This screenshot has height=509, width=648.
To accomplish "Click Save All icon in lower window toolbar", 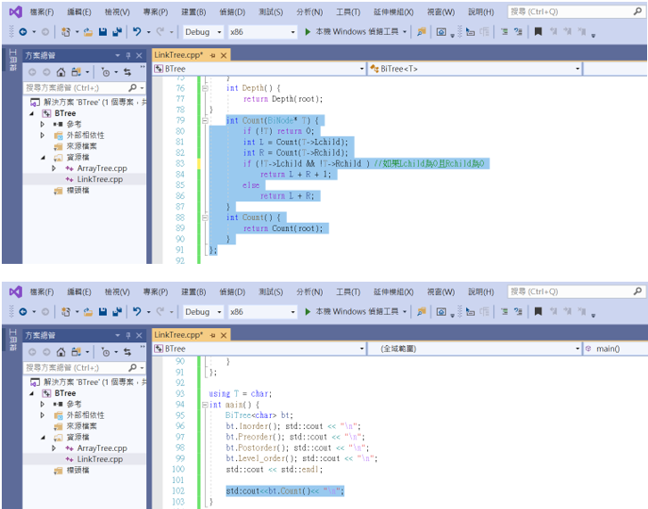I will pos(117,312).
